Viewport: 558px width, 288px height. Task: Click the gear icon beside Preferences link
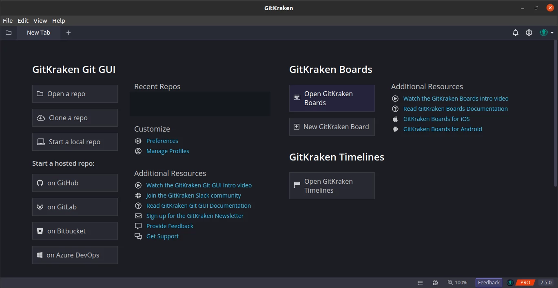click(138, 141)
